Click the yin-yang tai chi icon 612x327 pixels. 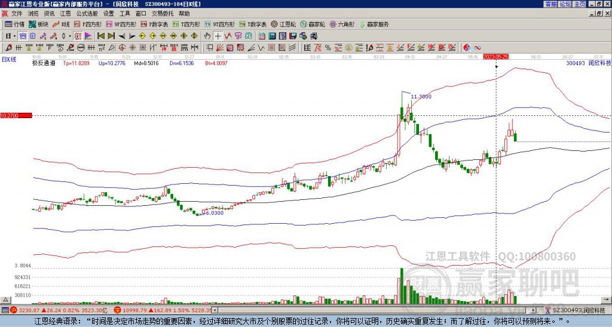point(467,48)
